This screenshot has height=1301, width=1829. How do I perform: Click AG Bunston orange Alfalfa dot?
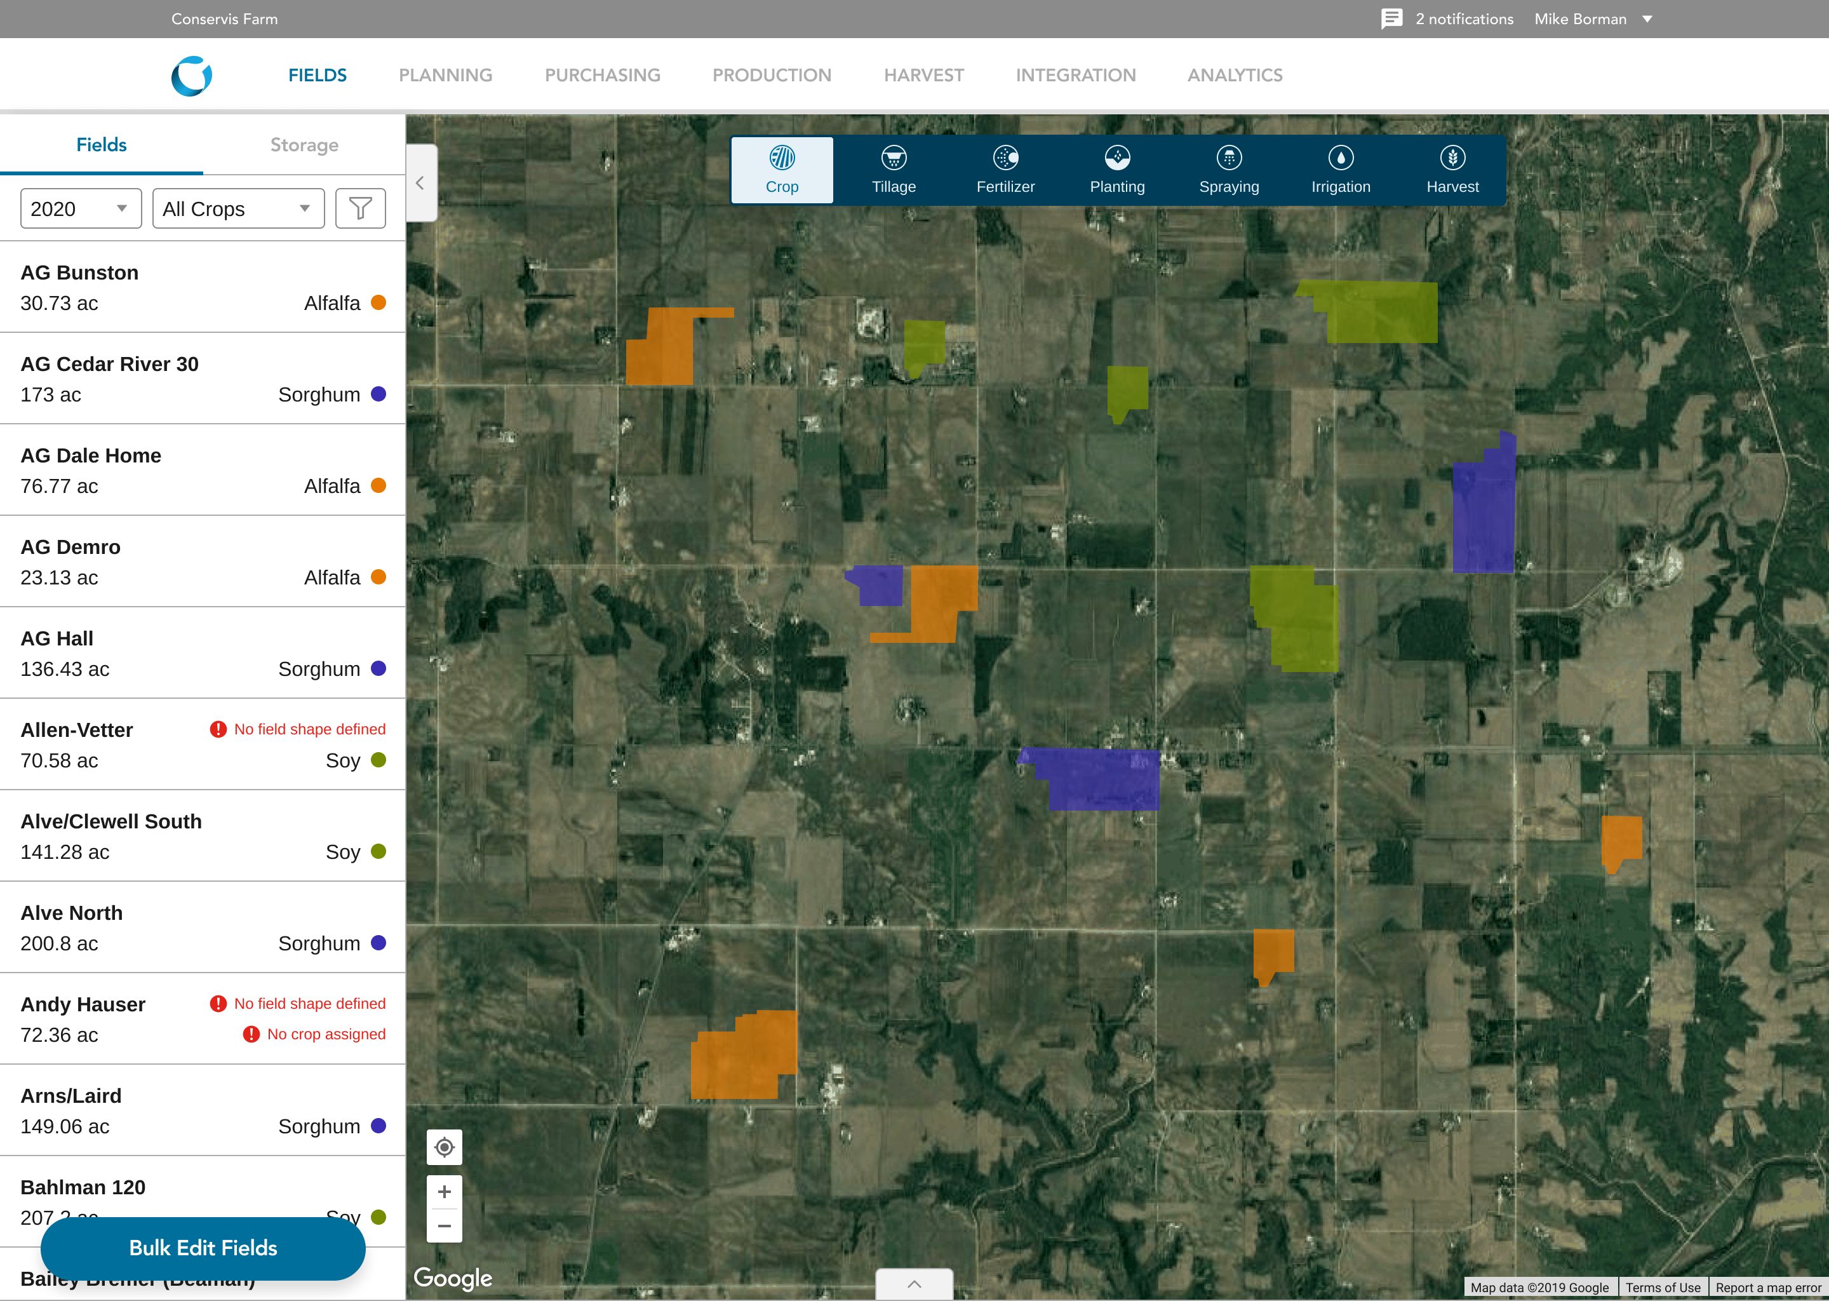coord(379,302)
